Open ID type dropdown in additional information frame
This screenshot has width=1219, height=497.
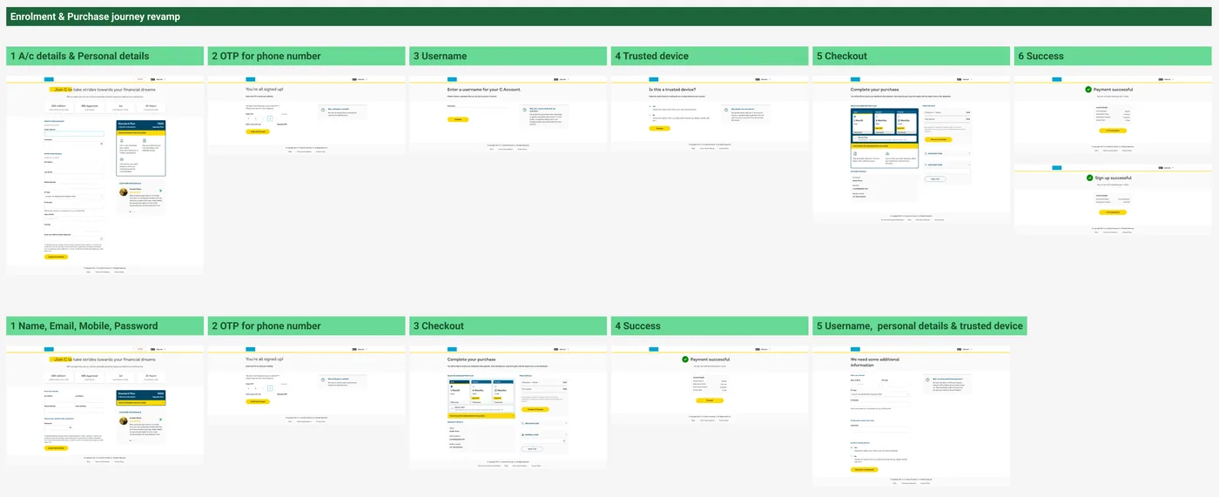pyautogui.click(x=880, y=395)
